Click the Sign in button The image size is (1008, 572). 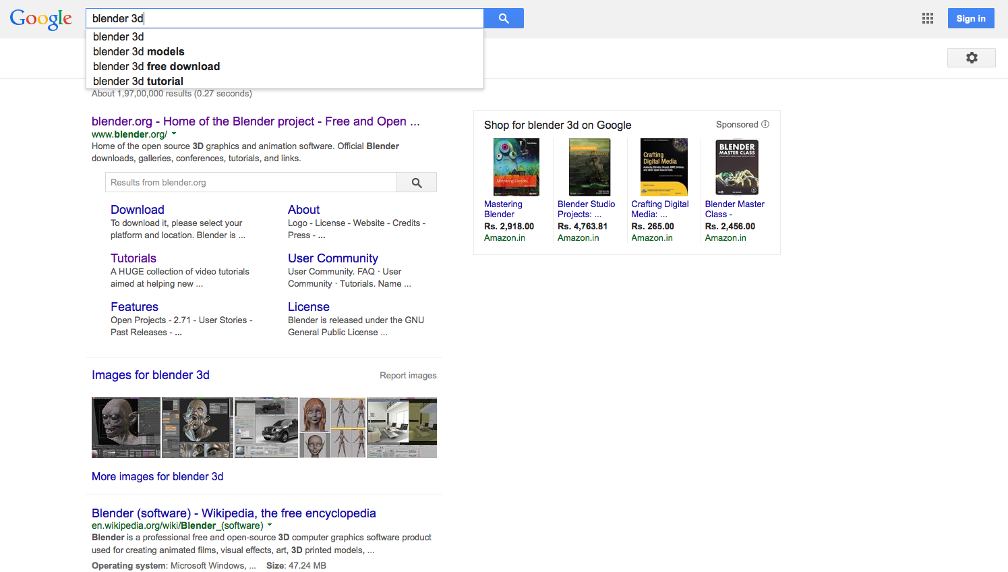pyautogui.click(x=970, y=18)
